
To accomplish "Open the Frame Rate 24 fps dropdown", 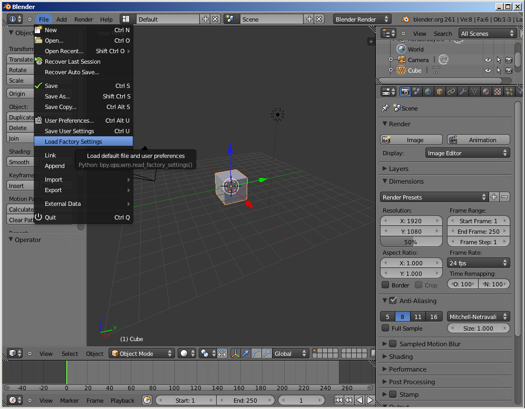I will point(479,263).
